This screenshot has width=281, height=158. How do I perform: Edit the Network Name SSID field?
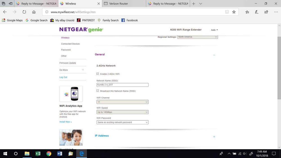(122, 85)
